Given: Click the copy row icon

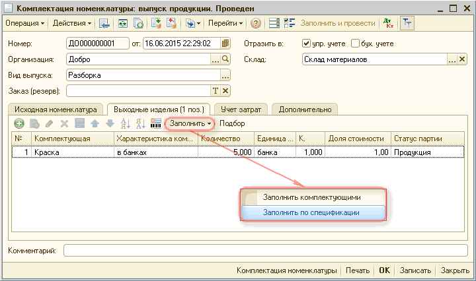Looking at the screenshot, I should (x=34, y=123).
